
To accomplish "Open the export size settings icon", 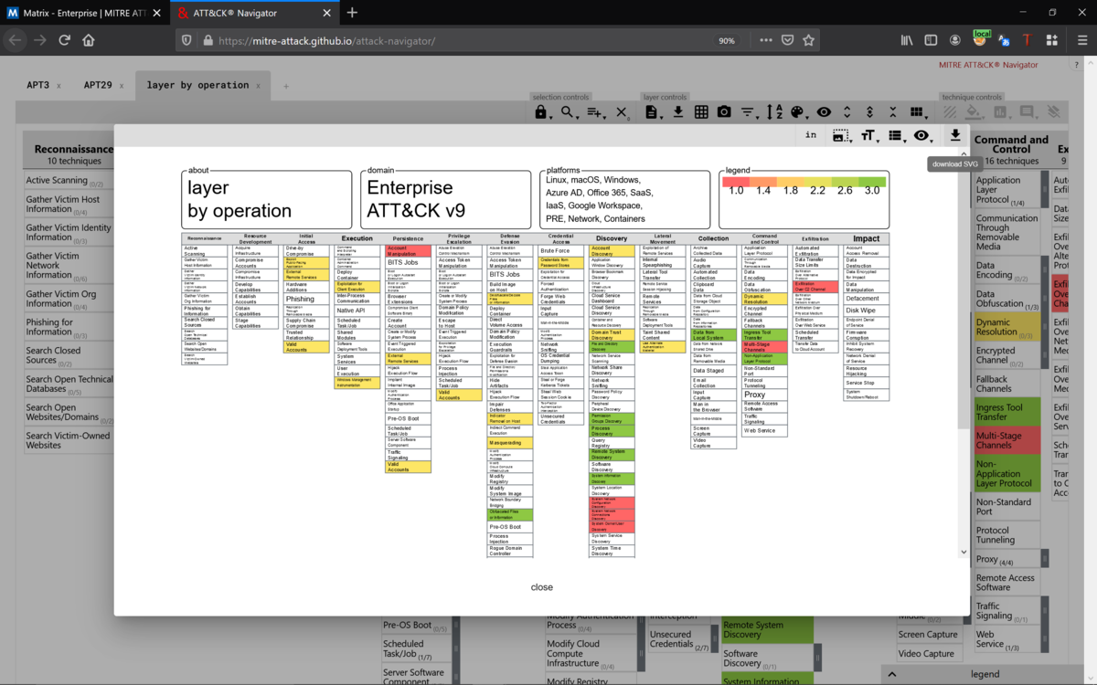I will click(841, 135).
